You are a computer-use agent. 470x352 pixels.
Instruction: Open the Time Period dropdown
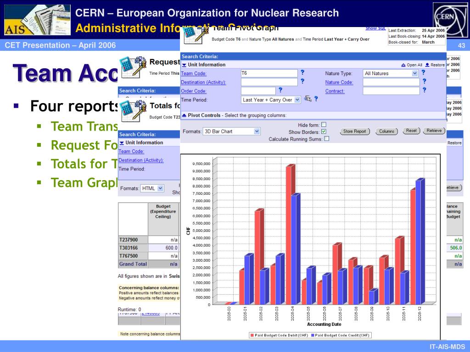297,99
